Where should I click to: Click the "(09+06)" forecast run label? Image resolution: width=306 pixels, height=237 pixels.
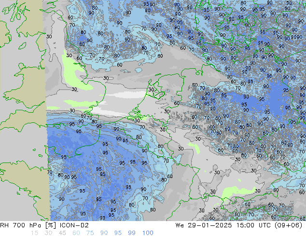coord(289,225)
